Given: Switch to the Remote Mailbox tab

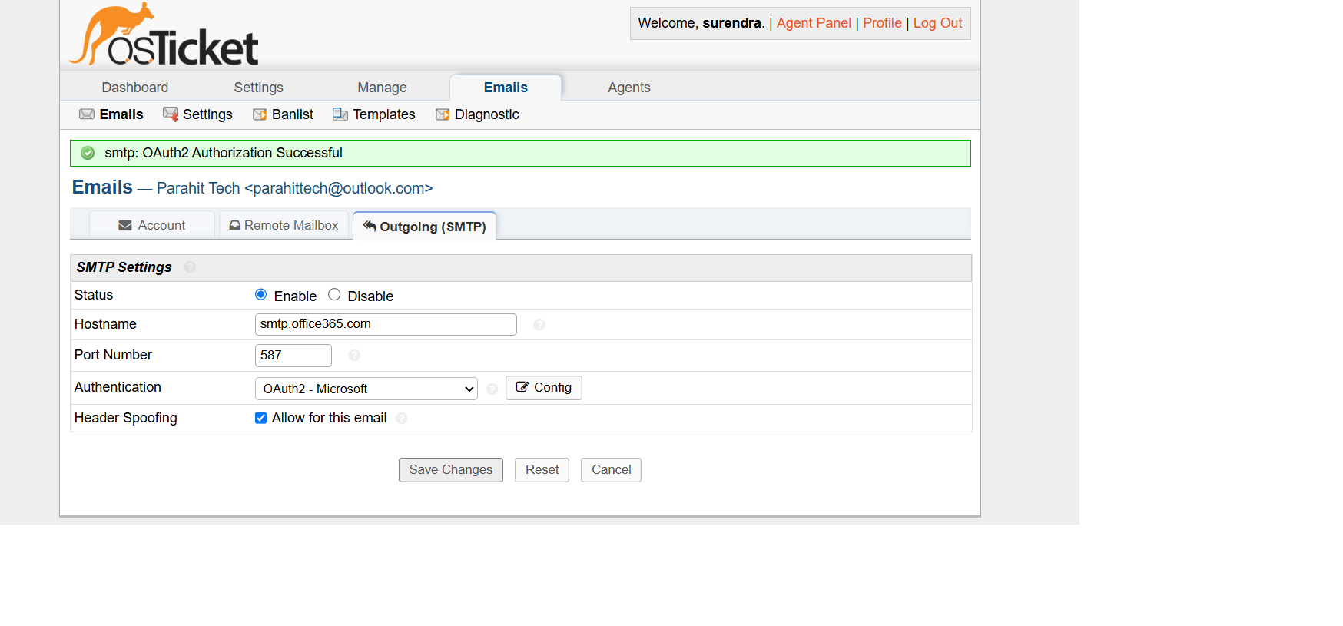Looking at the screenshot, I should point(284,225).
